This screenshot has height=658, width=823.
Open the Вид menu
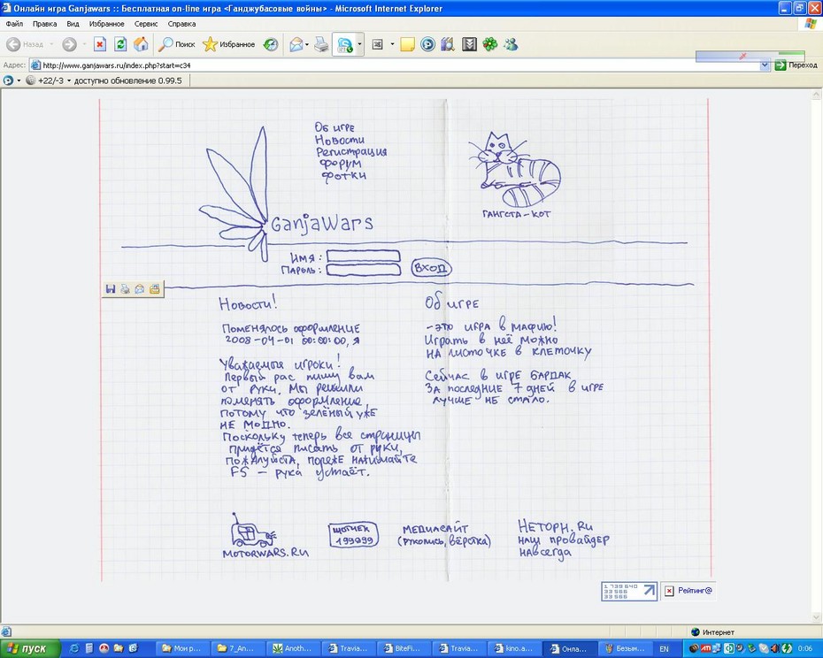pos(73,24)
